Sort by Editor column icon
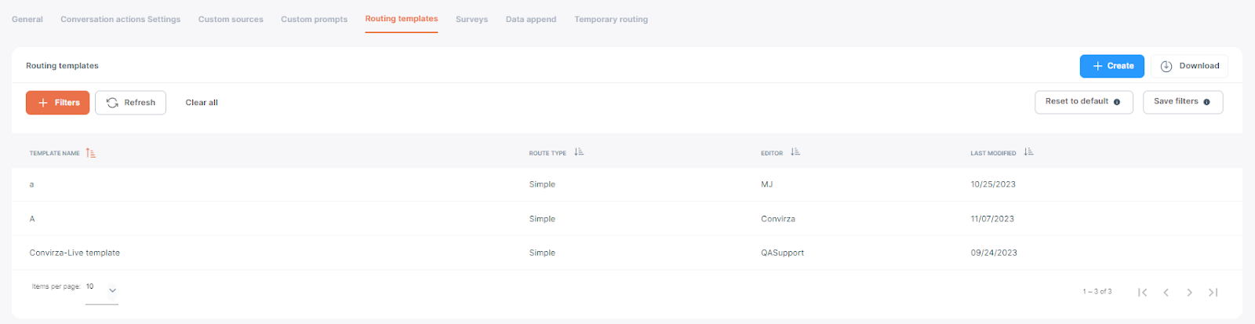This screenshot has height=324, width=1255. coord(795,152)
